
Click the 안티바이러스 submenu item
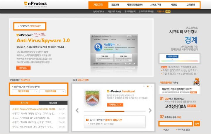(99, 12)
